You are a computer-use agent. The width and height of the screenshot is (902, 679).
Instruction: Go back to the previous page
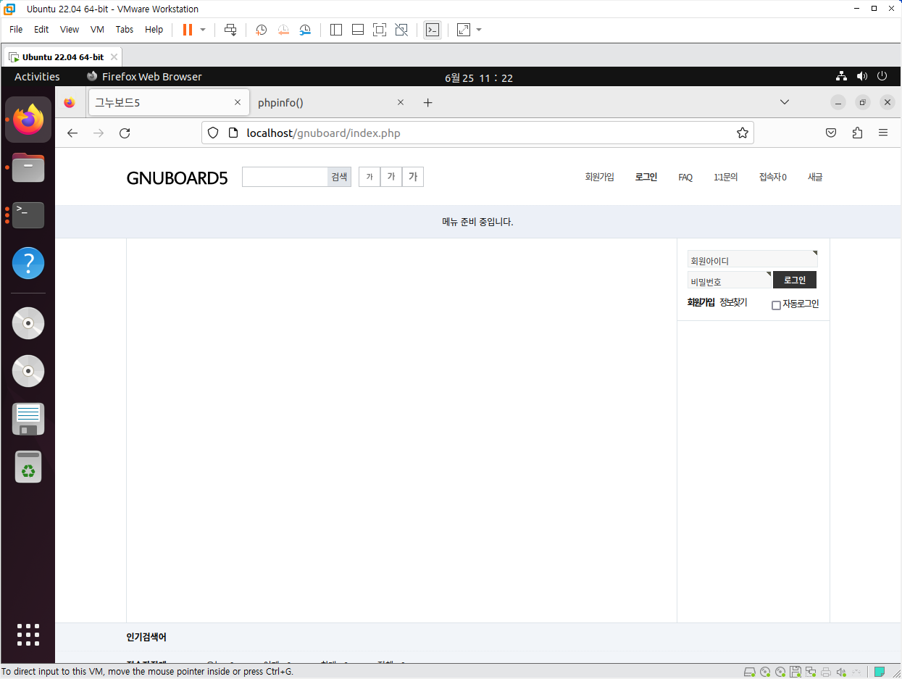click(72, 133)
